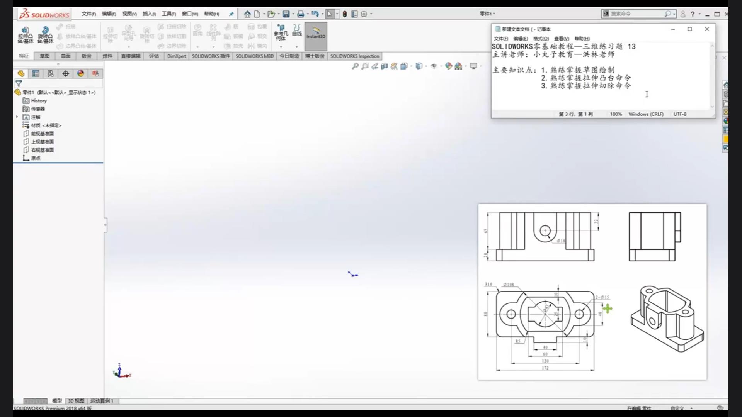Click the Zoom to Area icon
Viewport: 742px width, 417px height.
tap(365, 66)
